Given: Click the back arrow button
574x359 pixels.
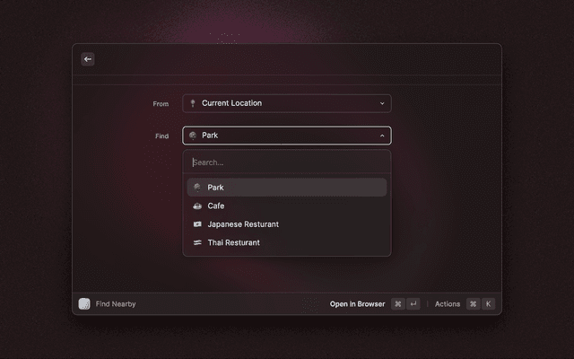Looking at the screenshot, I should 88,59.
